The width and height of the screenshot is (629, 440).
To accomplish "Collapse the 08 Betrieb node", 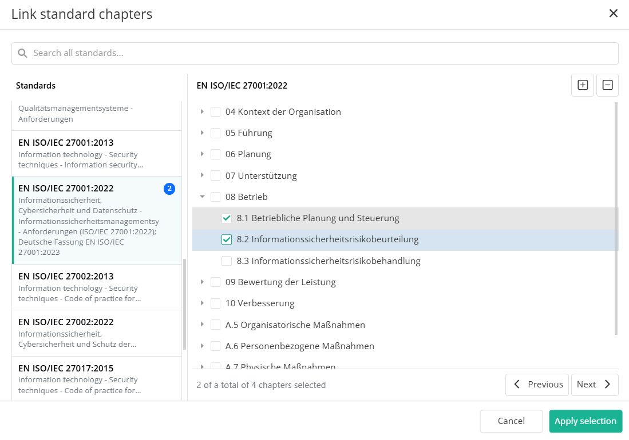I will [202, 197].
